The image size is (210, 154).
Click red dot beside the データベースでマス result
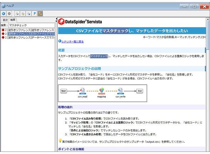3,38
